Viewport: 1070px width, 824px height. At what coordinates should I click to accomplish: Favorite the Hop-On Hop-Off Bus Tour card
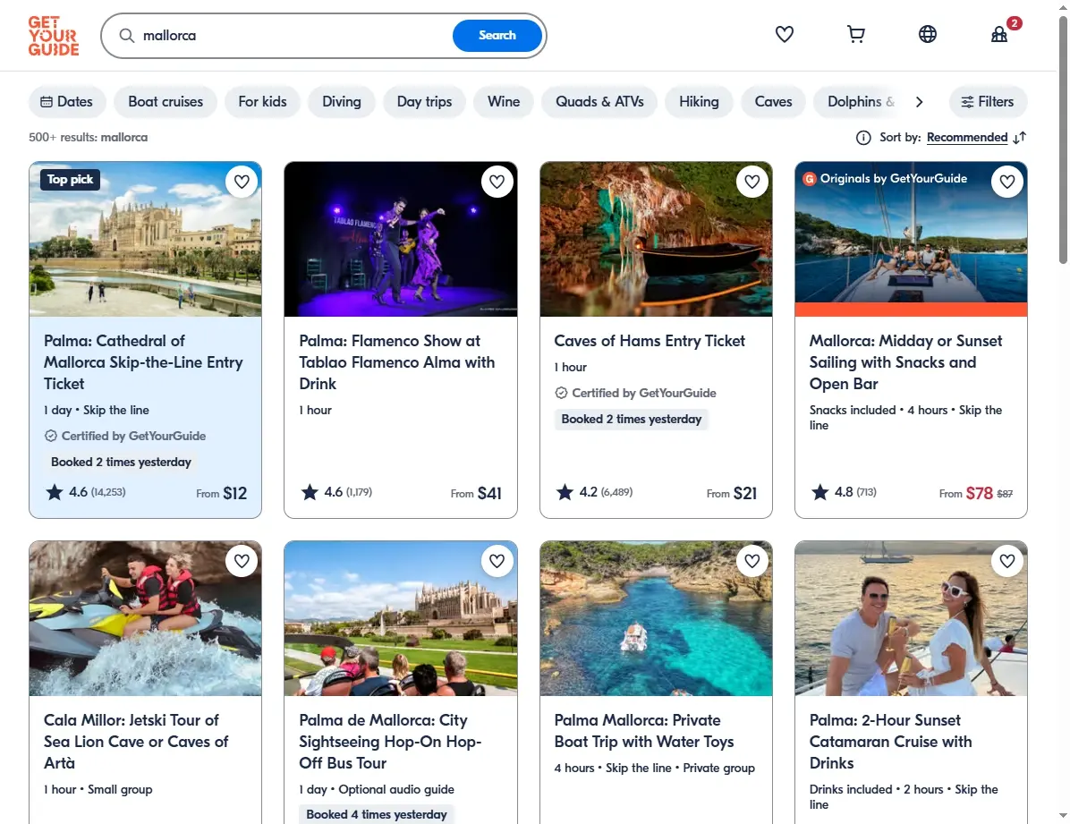tap(497, 561)
